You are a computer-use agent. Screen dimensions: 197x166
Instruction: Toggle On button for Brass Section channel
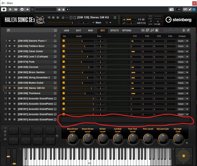click(x=64, y=72)
